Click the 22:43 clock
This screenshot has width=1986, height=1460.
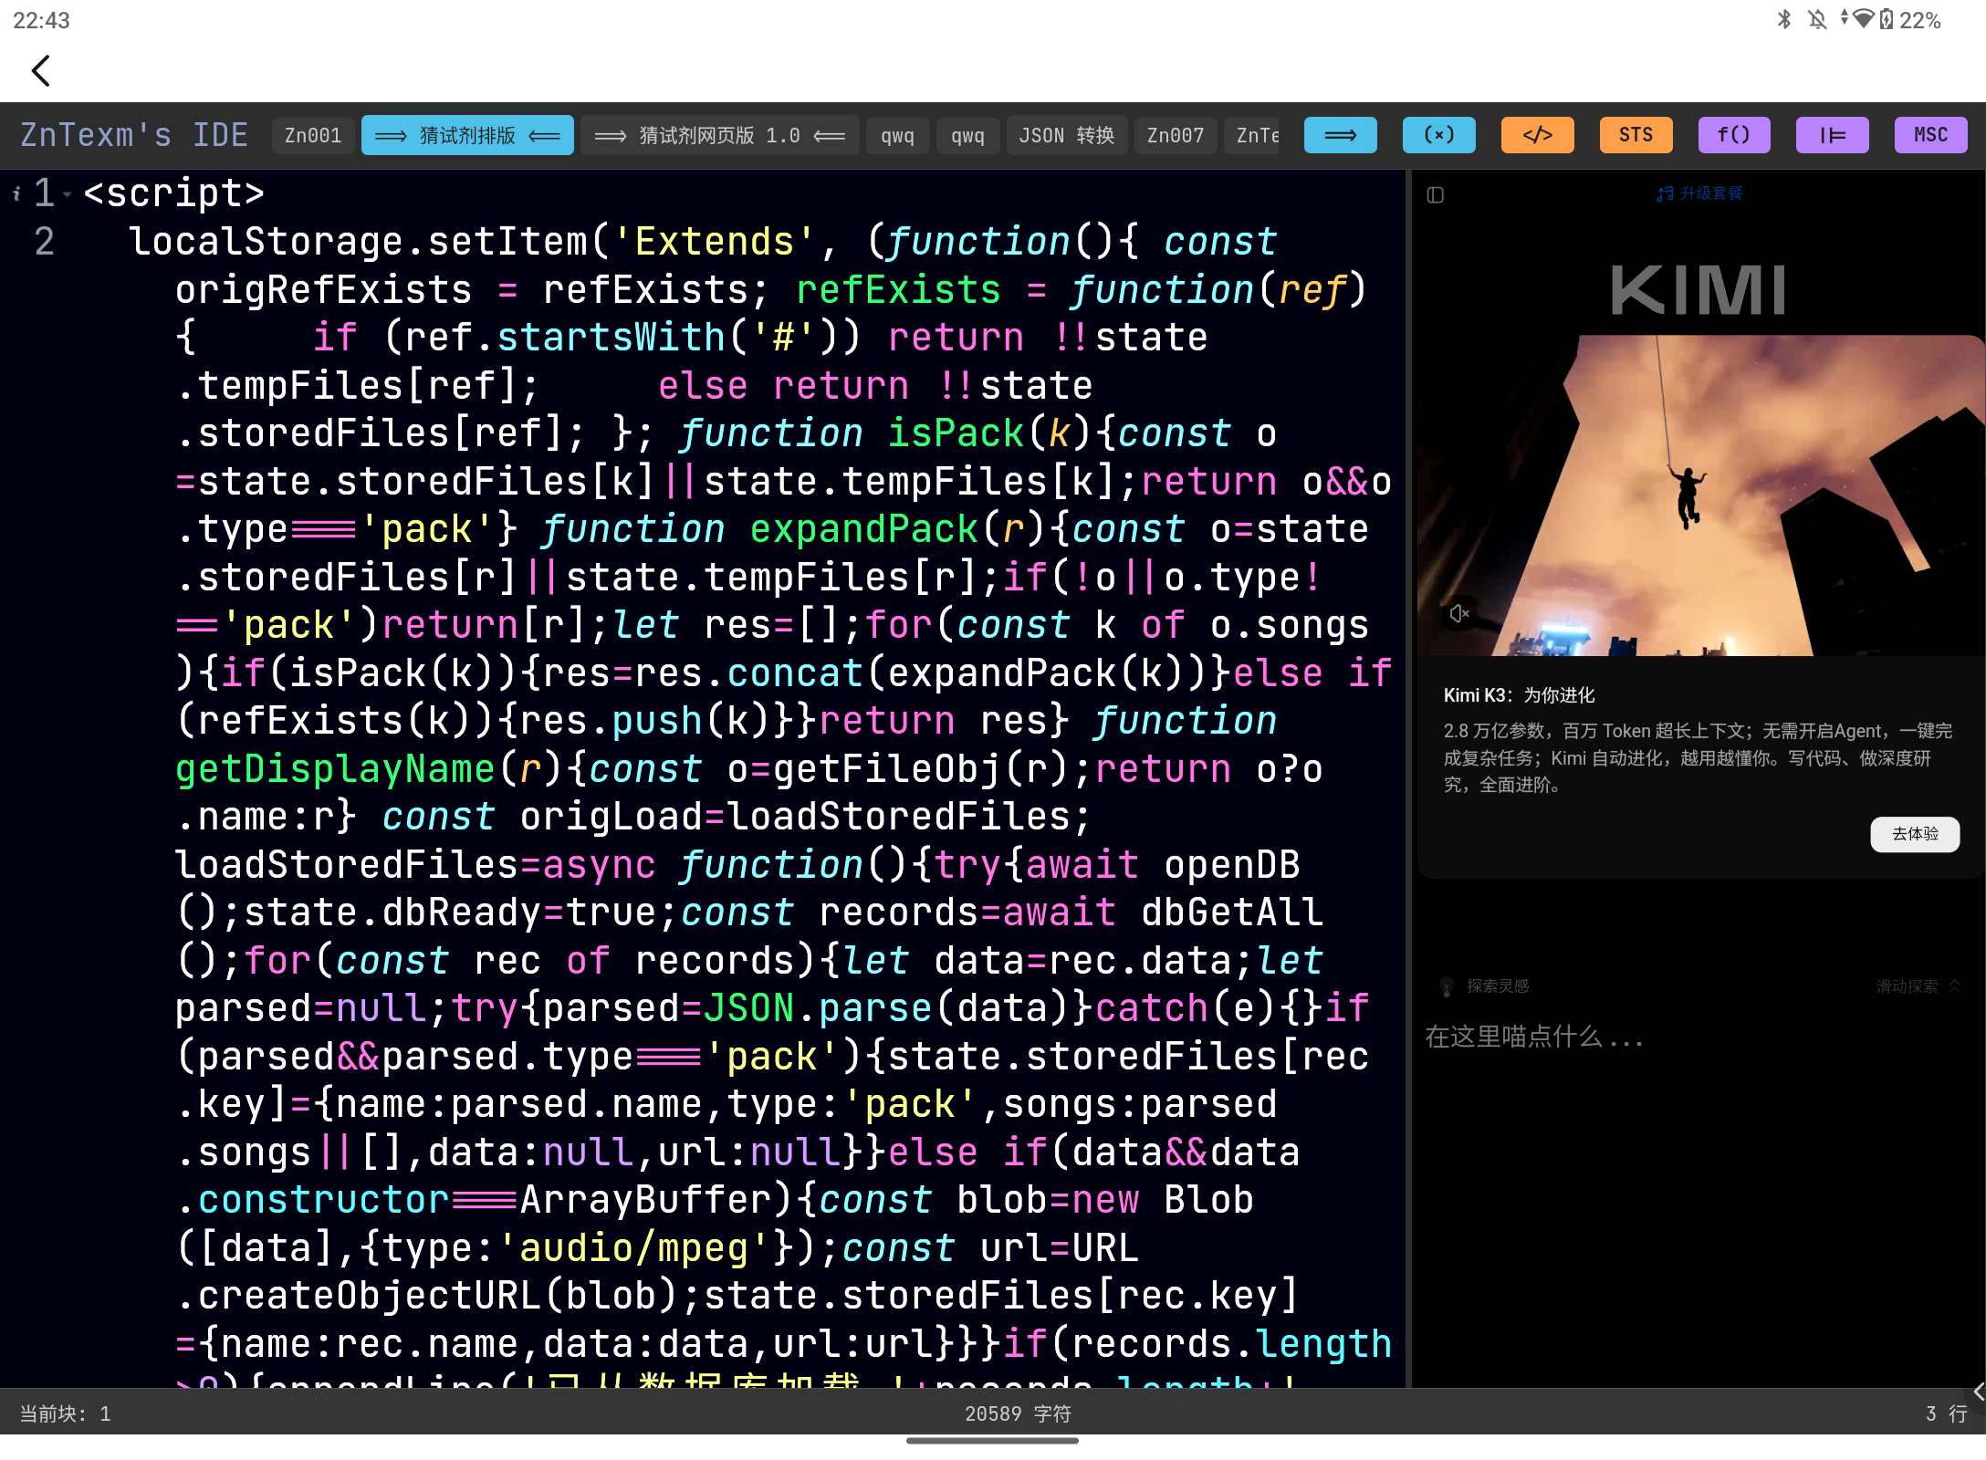pyautogui.click(x=41, y=20)
